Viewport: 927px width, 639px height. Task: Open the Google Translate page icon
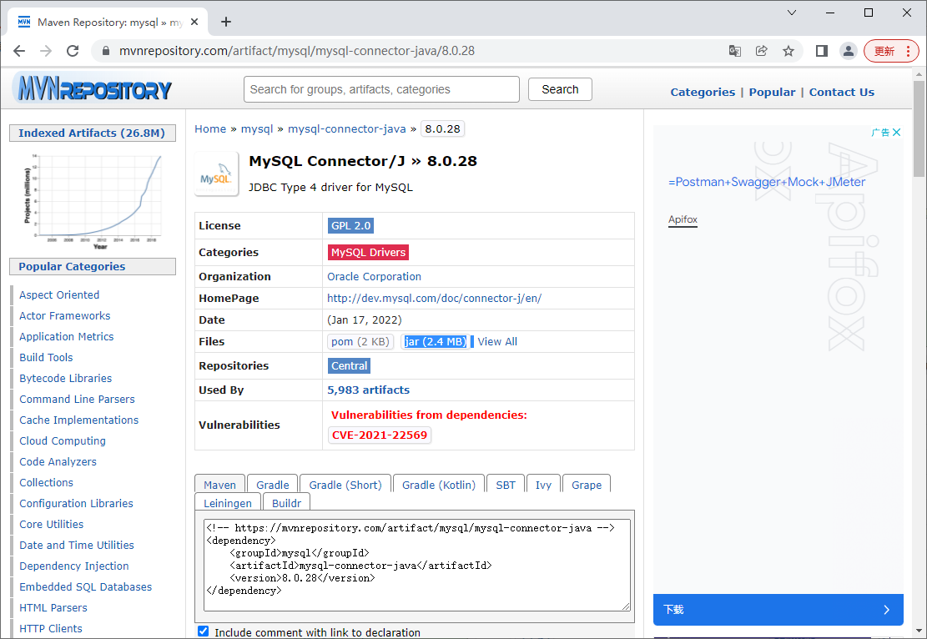point(735,51)
